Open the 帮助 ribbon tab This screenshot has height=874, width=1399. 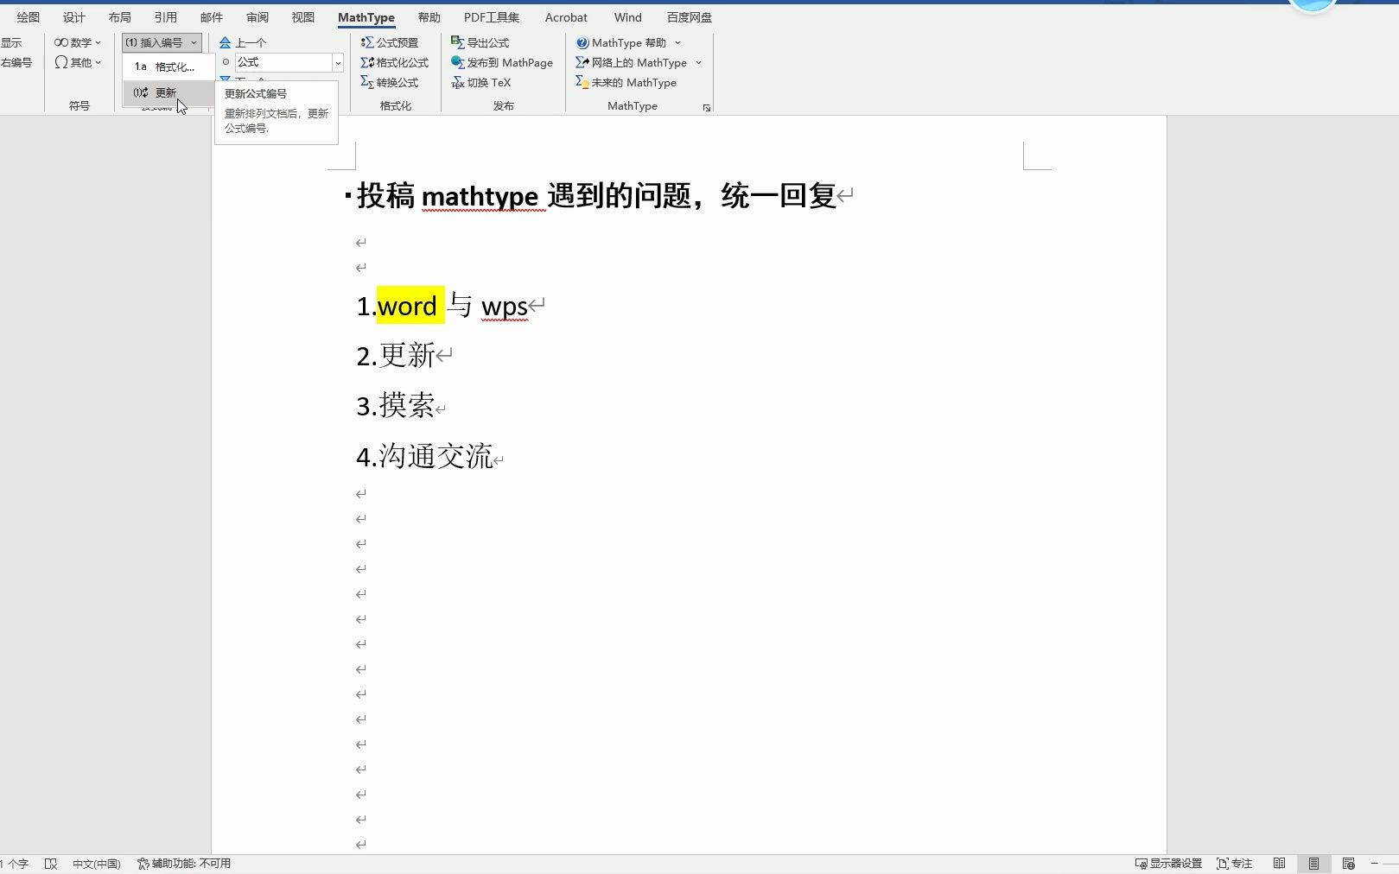tap(429, 17)
